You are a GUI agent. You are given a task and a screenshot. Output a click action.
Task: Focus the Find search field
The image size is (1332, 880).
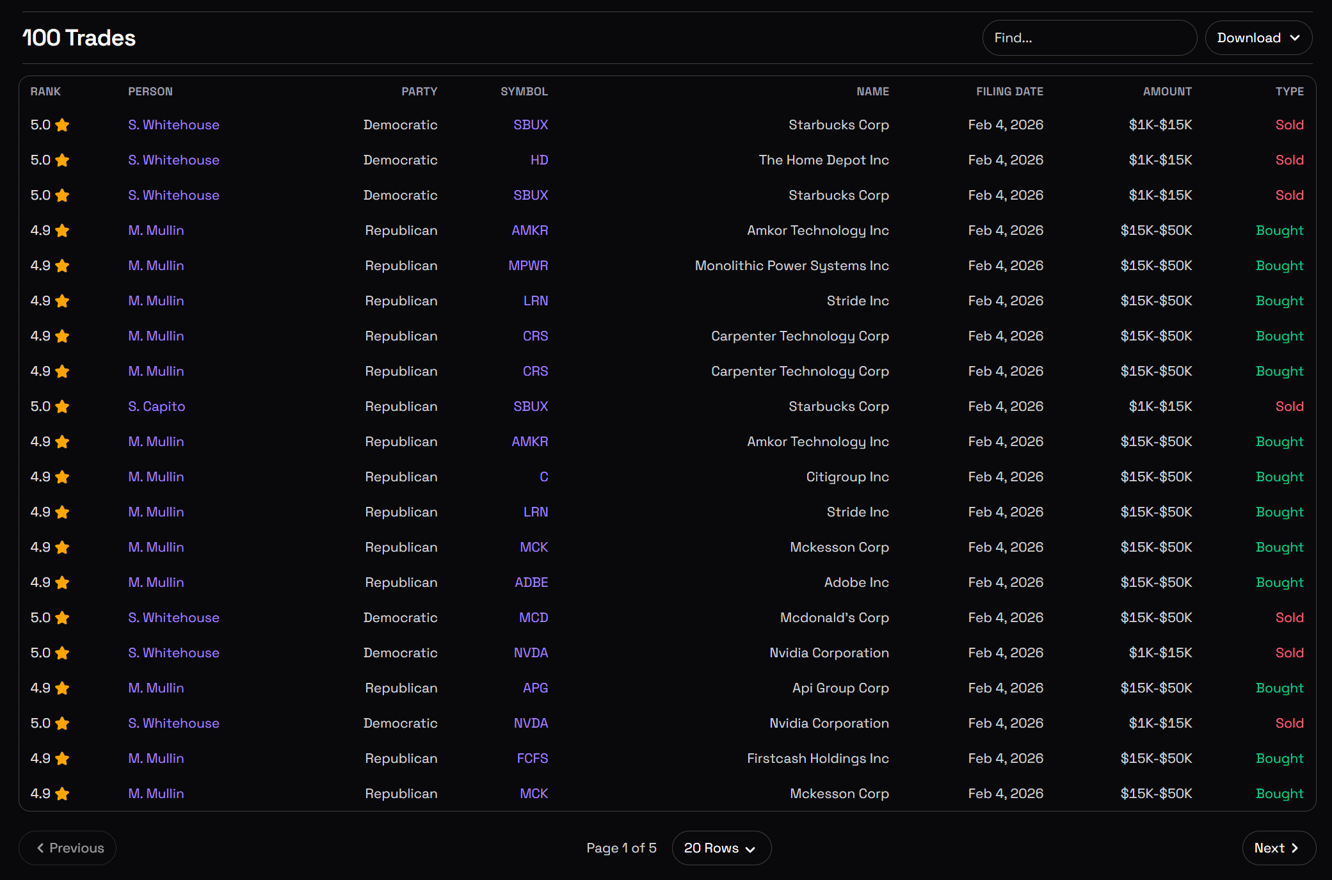pyautogui.click(x=1089, y=38)
